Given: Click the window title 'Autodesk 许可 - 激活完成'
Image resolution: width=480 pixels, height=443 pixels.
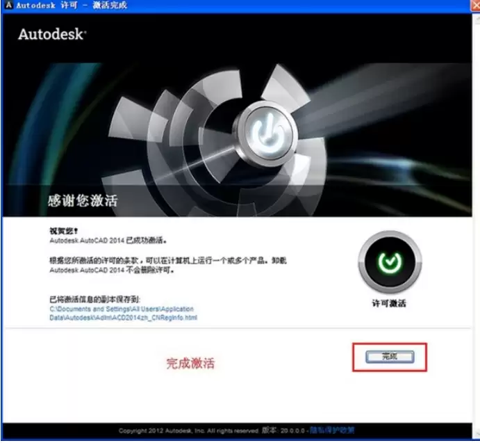Looking at the screenshot, I should 72,5.
